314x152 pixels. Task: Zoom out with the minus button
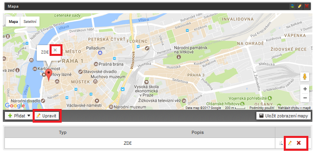pos(305,98)
